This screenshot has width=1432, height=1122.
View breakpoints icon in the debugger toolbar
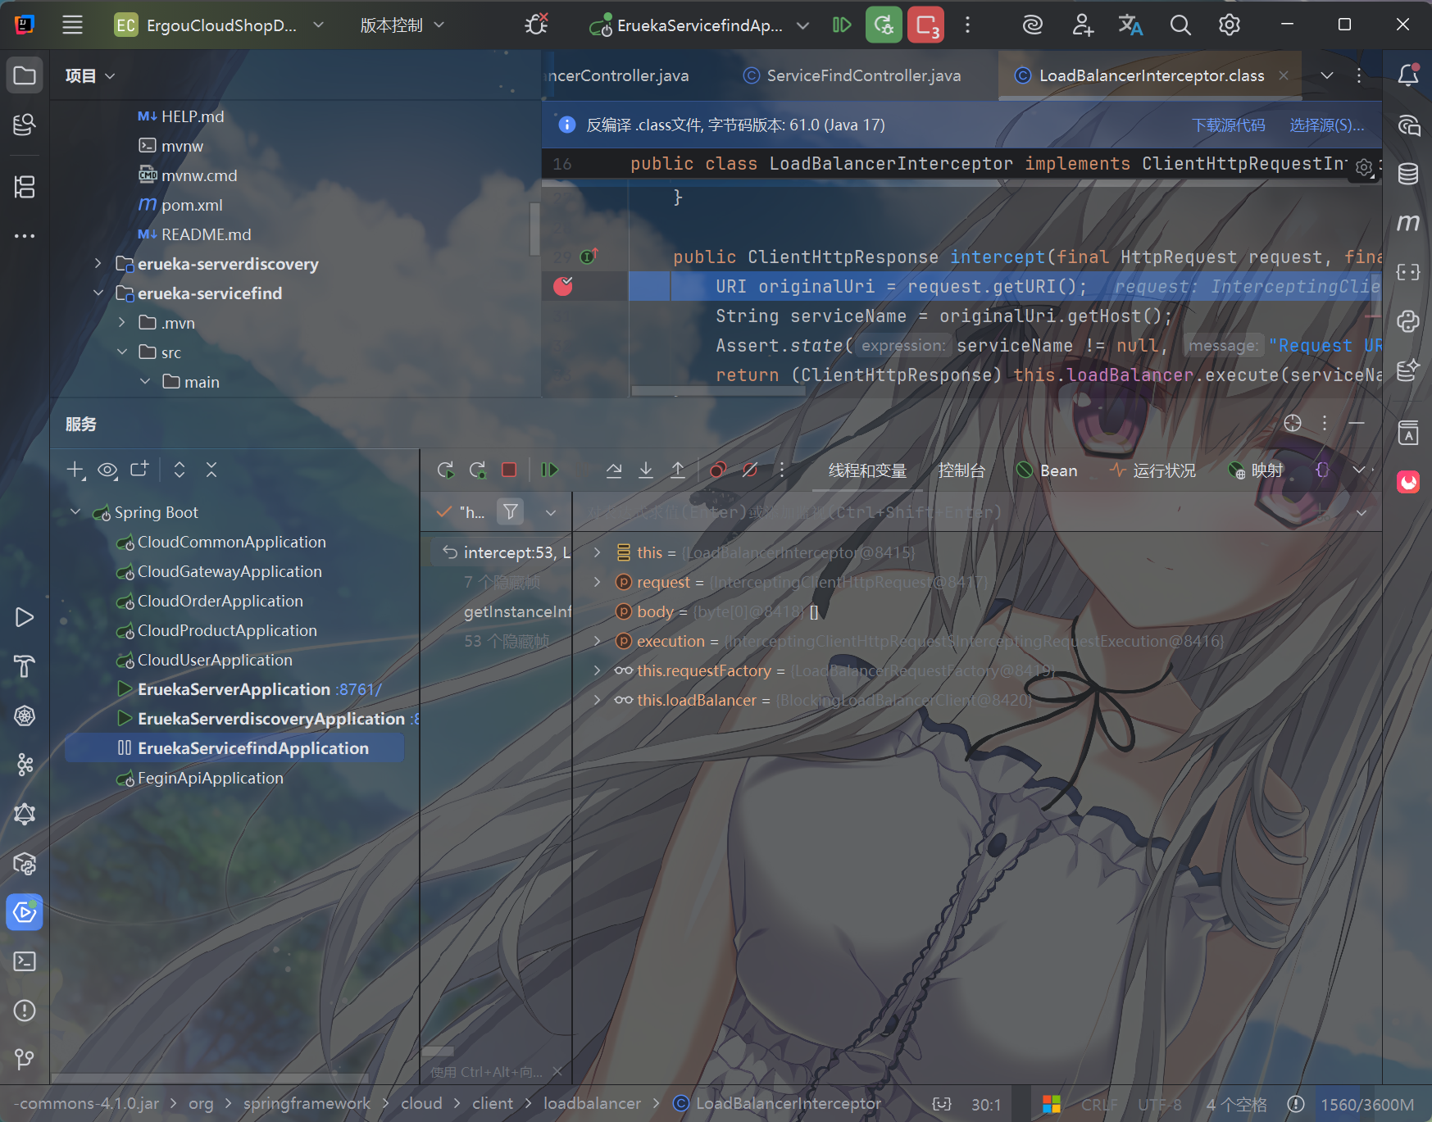[718, 470]
